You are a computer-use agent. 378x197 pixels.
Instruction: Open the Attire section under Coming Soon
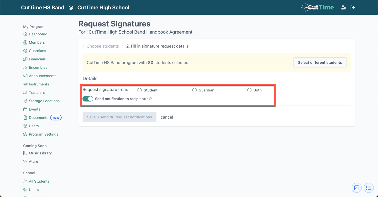point(33,161)
